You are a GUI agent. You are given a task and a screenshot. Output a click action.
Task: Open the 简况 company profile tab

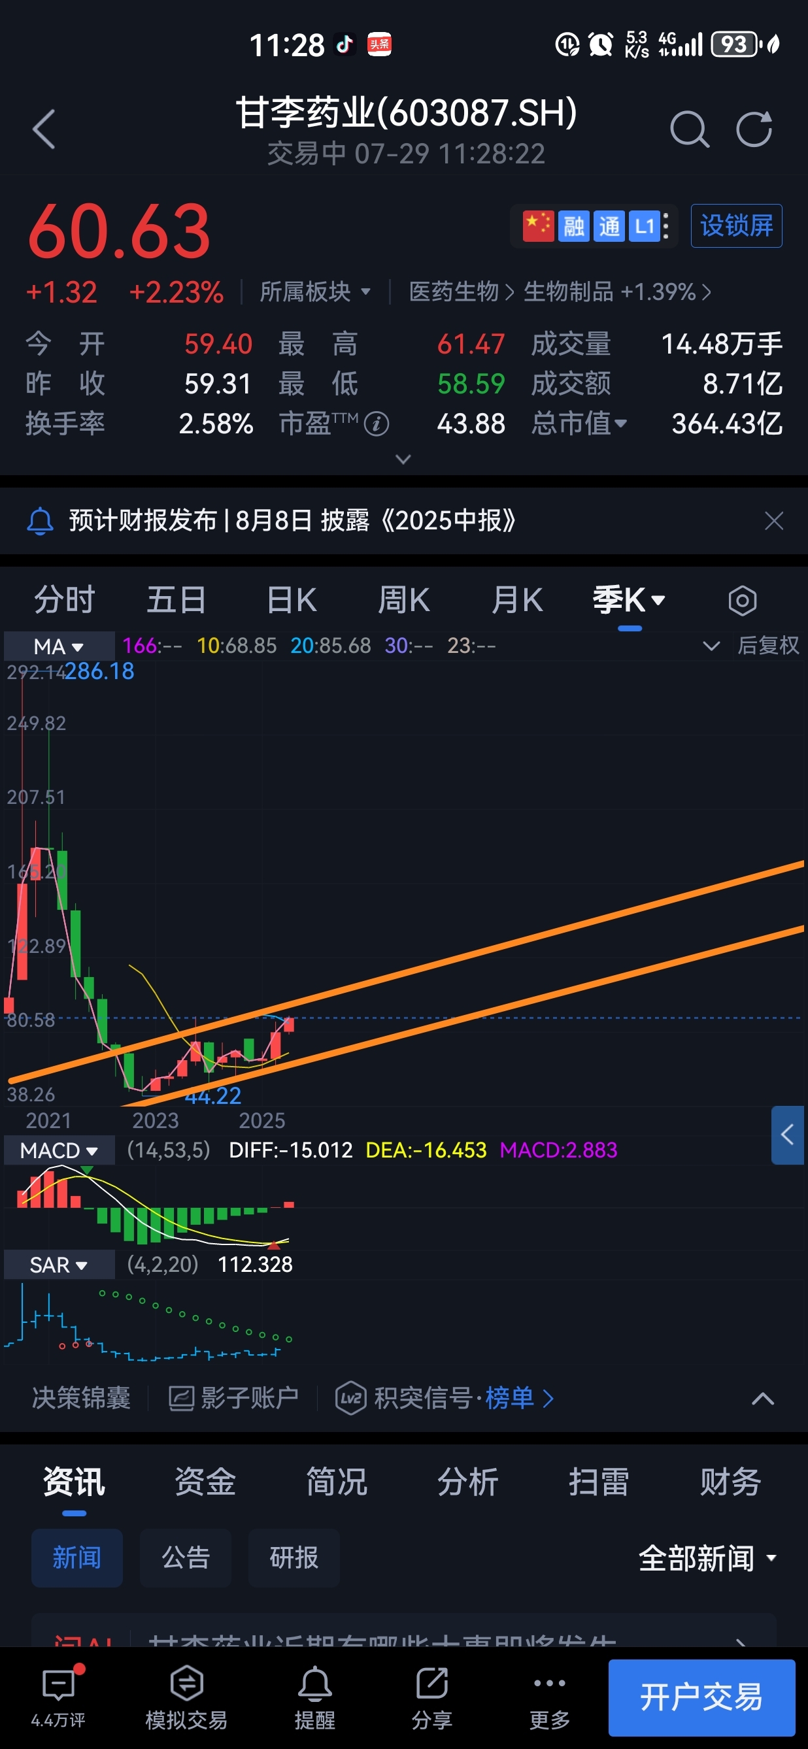[337, 1482]
